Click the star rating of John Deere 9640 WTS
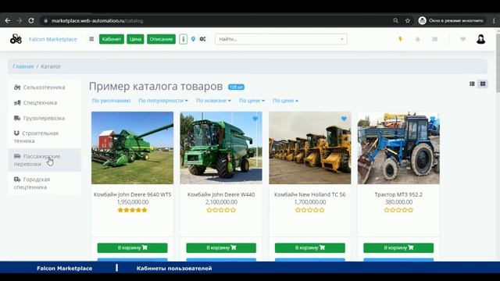The image size is (500, 281). [x=132, y=210]
